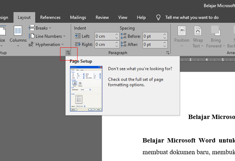Image resolution: width=235 pixels, height=161 pixels.
Task: Click the Spacing After value field
Action: [153, 45]
